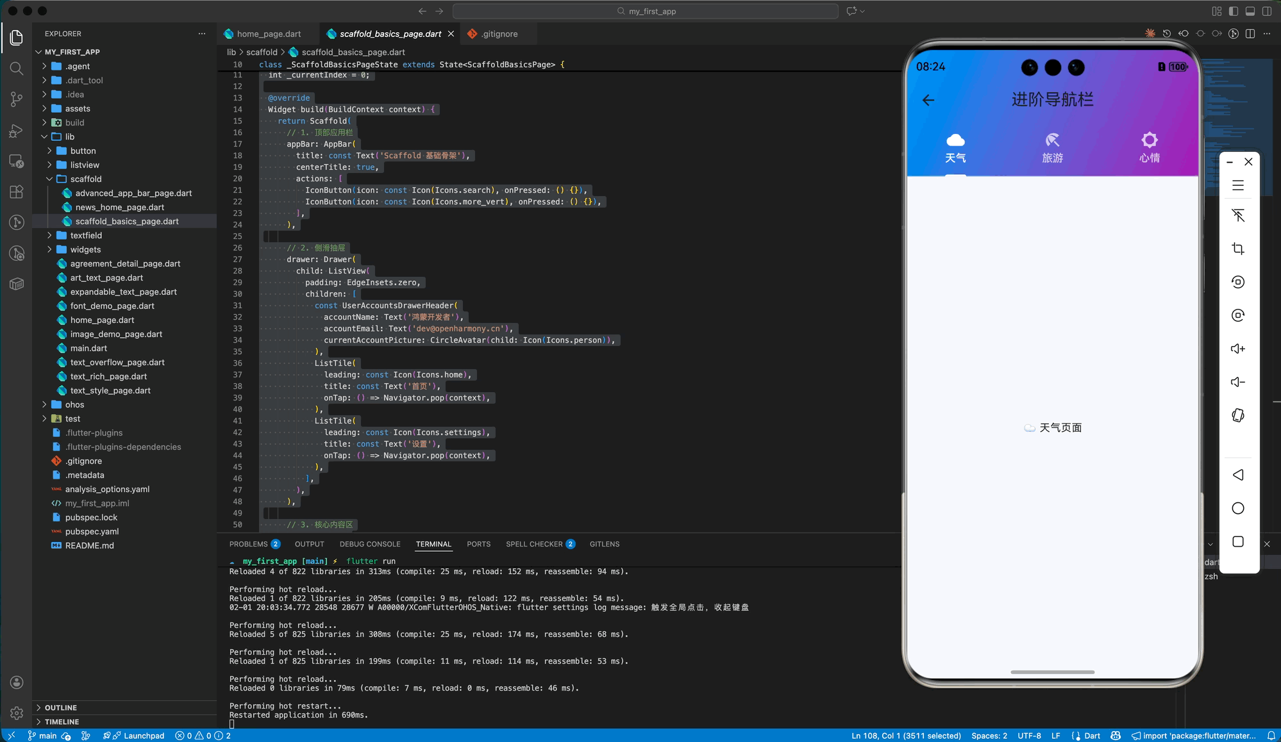
Task: Toggle primary side bar layout button
Action: pyautogui.click(x=1233, y=11)
